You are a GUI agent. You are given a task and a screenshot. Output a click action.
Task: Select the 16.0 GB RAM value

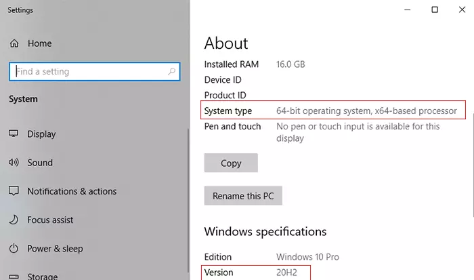pos(290,64)
